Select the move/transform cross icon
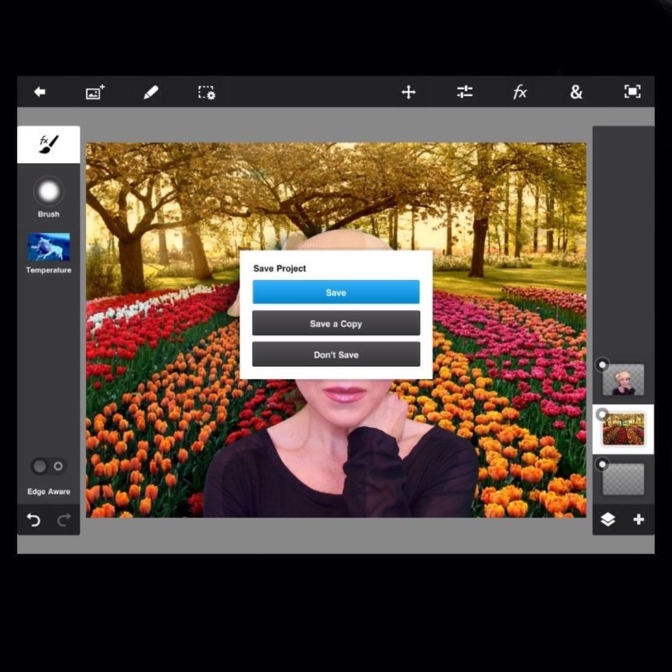 tap(409, 92)
